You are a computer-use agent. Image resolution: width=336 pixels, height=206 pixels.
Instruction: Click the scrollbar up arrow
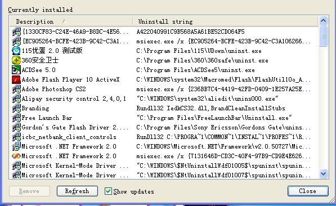pos(323,21)
